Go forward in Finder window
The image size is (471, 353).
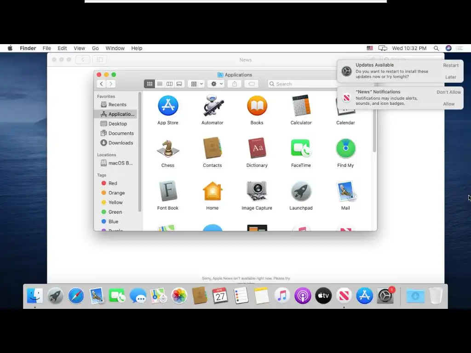coord(111,84)
